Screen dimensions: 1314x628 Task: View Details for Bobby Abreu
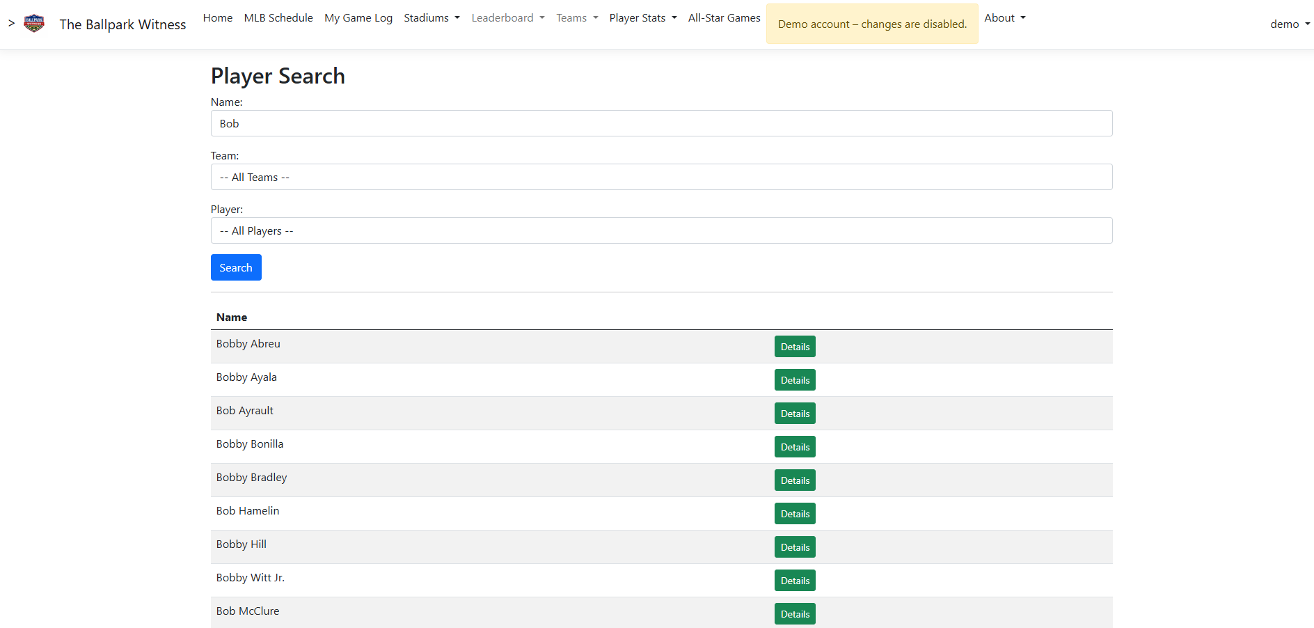click(x=795, y=347)
